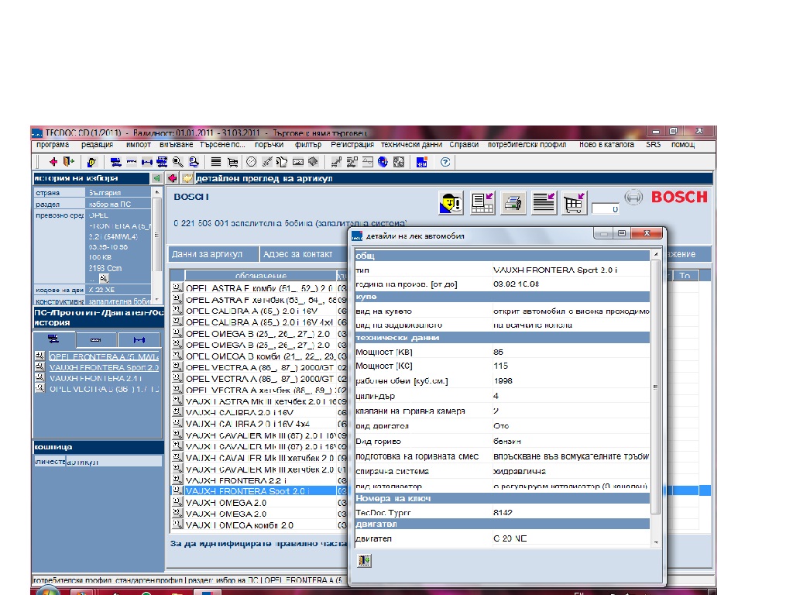The width and height of the screenshot is (793, 595).
Task: Click the book toolbar icon
Action: coord(313,162)
